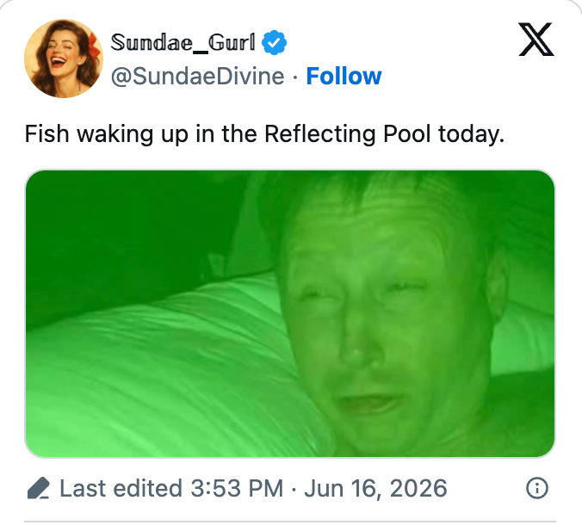
Task: Click the edit pencil icon
Action: click(x=39, y=488)
